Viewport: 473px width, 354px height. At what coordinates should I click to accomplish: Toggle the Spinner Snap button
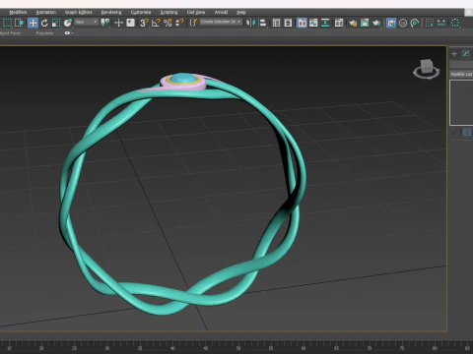179,23
